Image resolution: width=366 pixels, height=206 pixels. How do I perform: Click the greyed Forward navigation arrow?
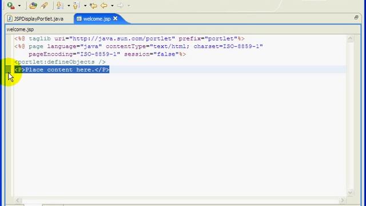120,5
